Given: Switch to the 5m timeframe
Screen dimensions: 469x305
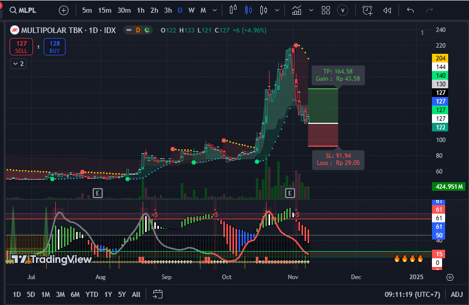Looking at the screenshot, I should tap(87, 11).
